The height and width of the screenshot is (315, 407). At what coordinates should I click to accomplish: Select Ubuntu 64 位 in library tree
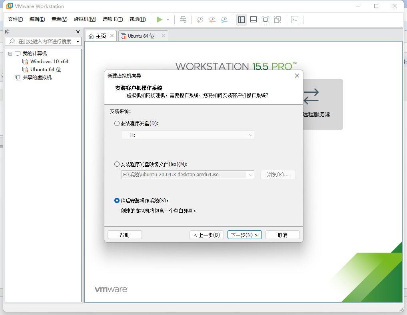tap(46, 70)
